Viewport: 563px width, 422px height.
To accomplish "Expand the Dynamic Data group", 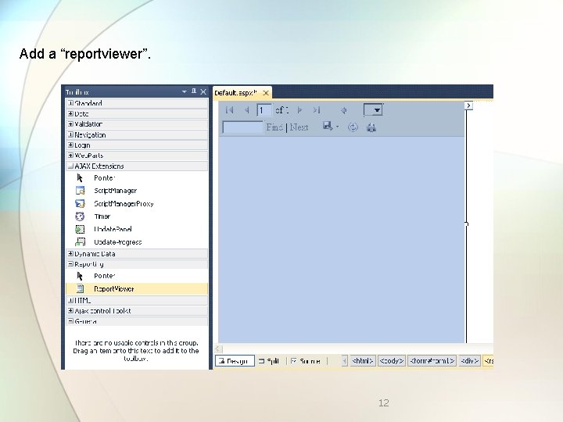I will click(70, 253).
